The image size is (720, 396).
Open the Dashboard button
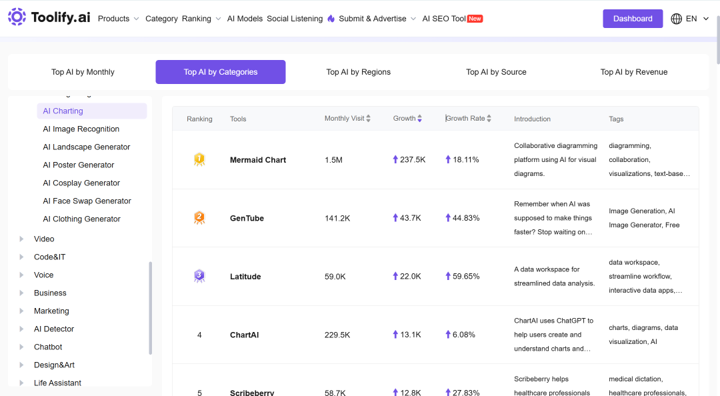(633, 19)
